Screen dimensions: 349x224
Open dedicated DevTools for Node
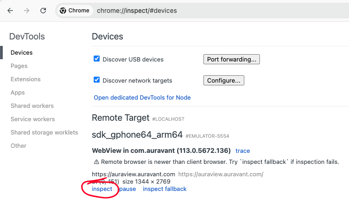[x=142, y=98]
